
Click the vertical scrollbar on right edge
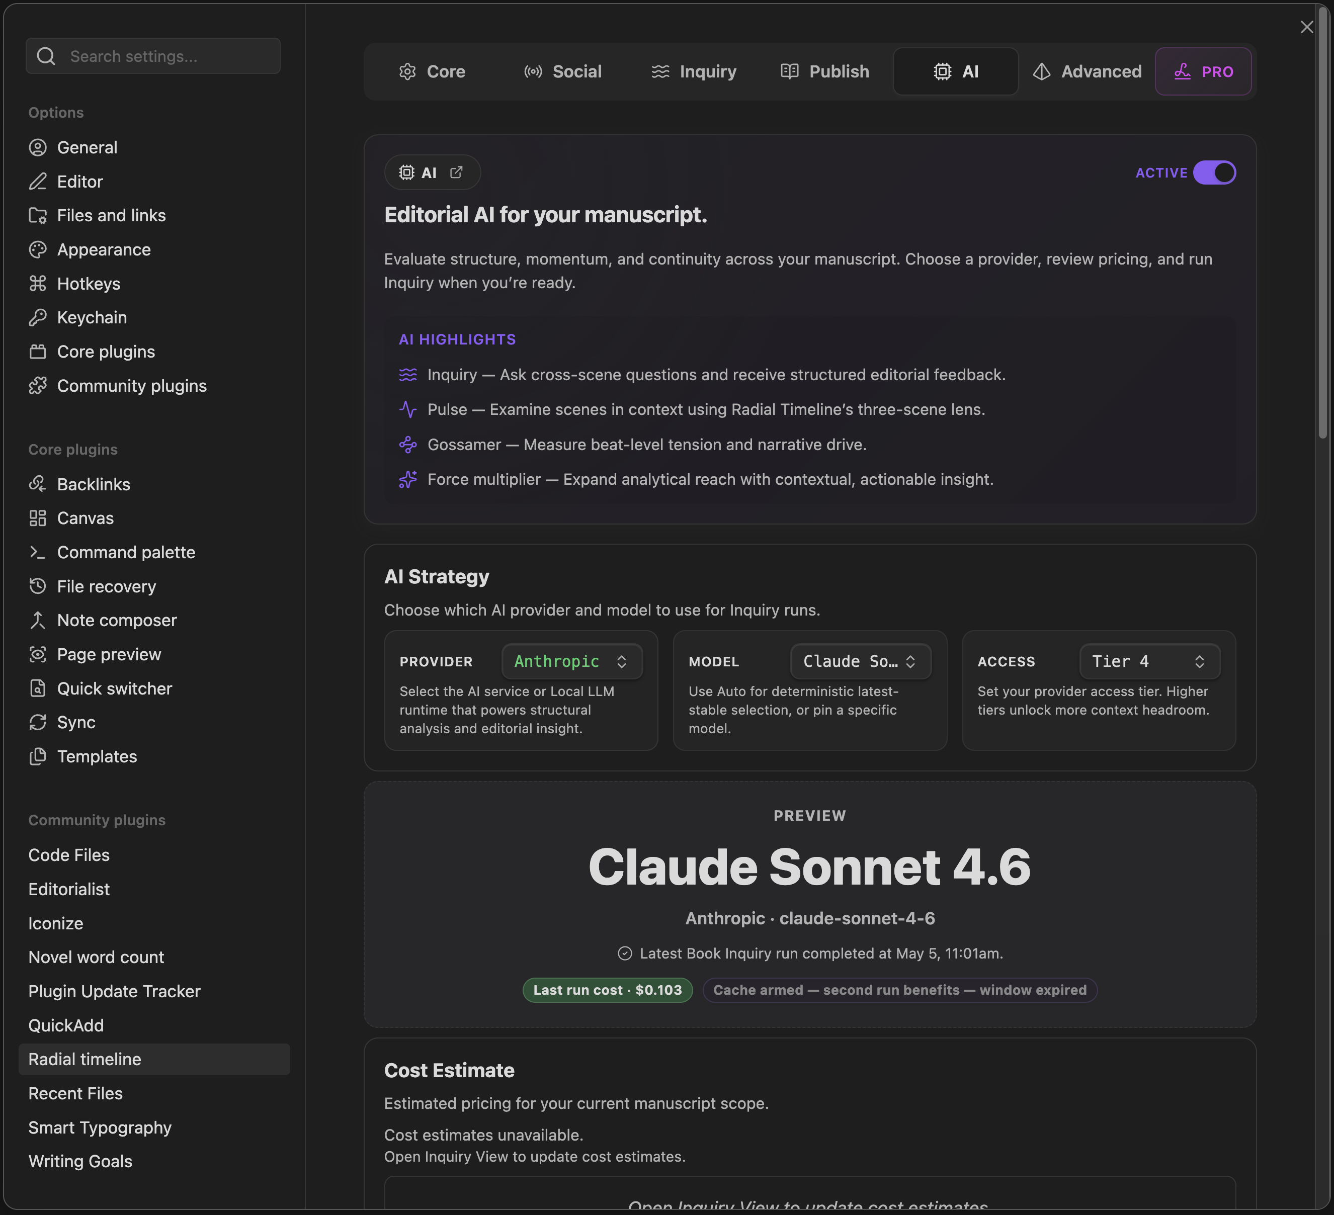click(1323, 222)
